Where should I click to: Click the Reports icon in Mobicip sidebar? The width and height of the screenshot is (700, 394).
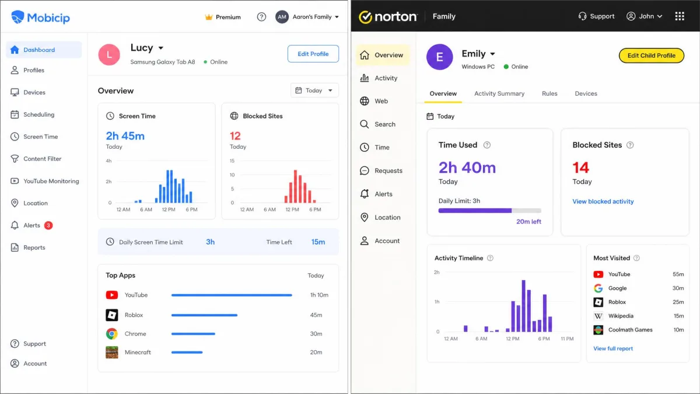click(x=15, y=247)
